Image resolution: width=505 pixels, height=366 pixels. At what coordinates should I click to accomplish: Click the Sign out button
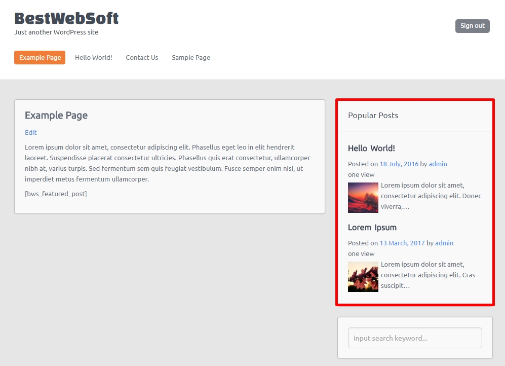tap(472, 26)
